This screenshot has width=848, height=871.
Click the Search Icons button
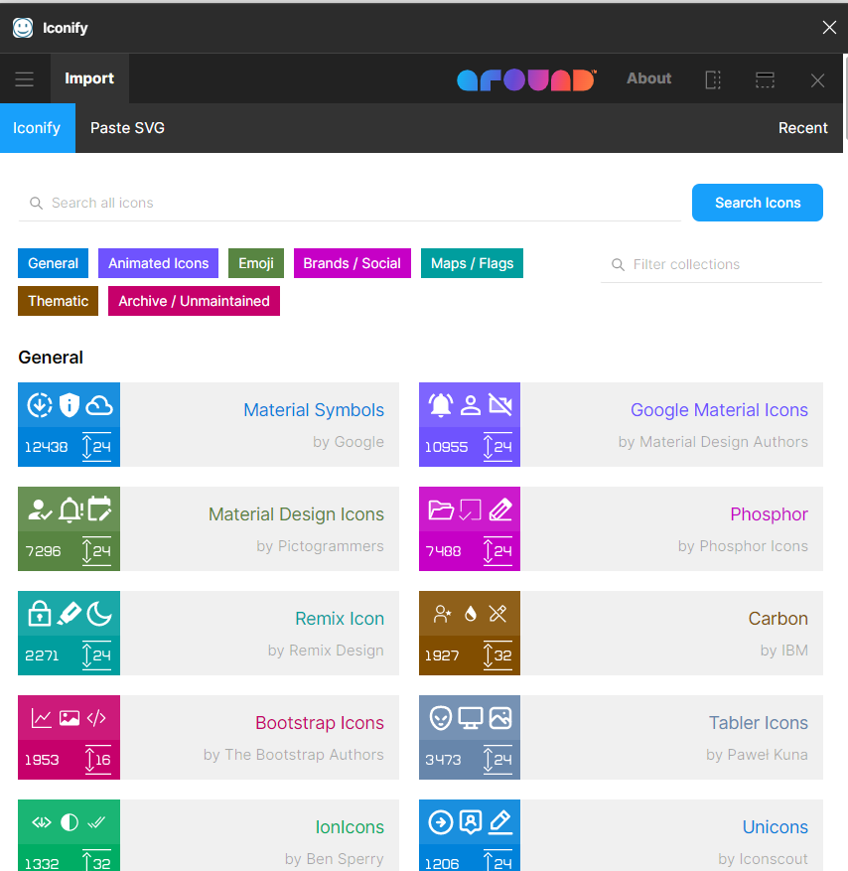pyautogui.click(x=758, y=203)
